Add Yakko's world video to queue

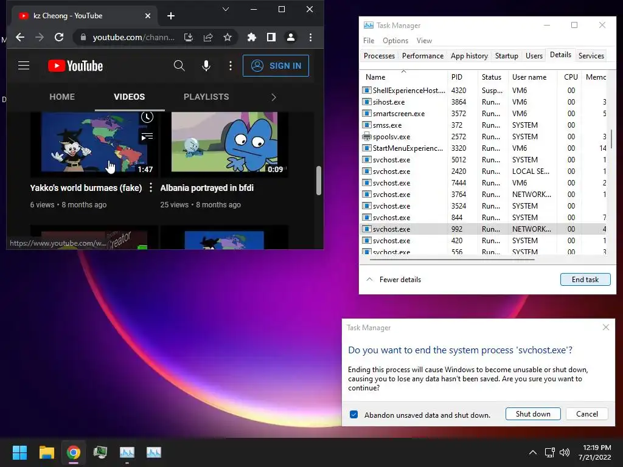[147, 137]
